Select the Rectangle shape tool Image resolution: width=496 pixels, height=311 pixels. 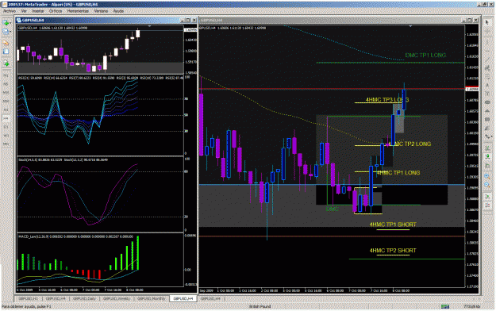click(487, 119)
